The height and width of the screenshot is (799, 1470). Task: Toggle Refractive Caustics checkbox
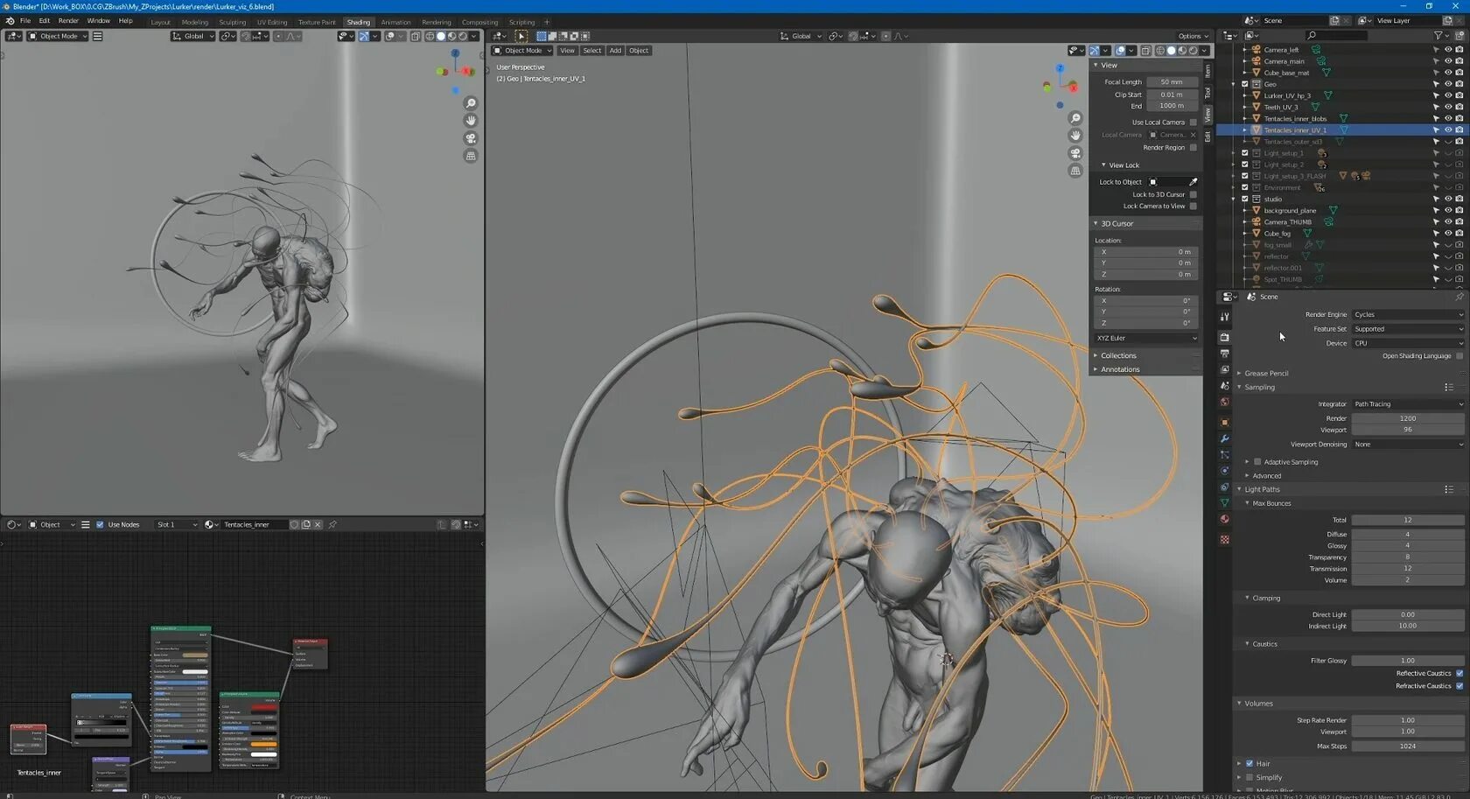(x=1459, y=685)
